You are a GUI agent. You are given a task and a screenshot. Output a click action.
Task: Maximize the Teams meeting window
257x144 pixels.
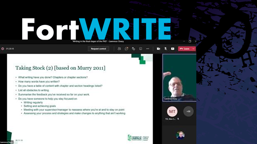point(190,42)
